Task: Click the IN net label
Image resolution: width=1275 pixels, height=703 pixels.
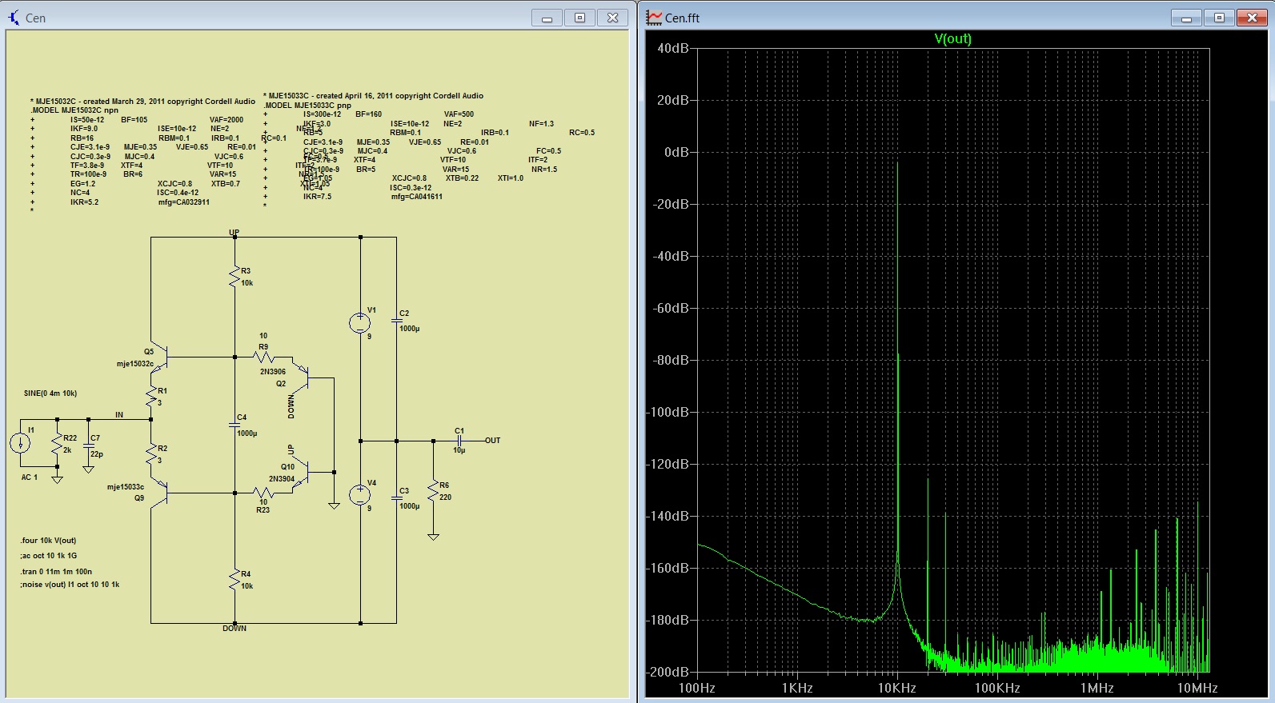Action: tap(119, 415)
